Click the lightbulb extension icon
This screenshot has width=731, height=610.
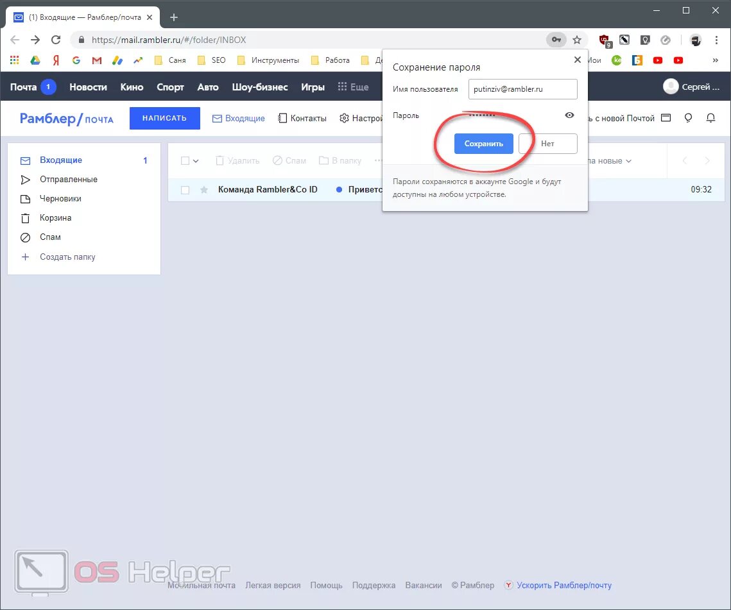tap(645, 40)
